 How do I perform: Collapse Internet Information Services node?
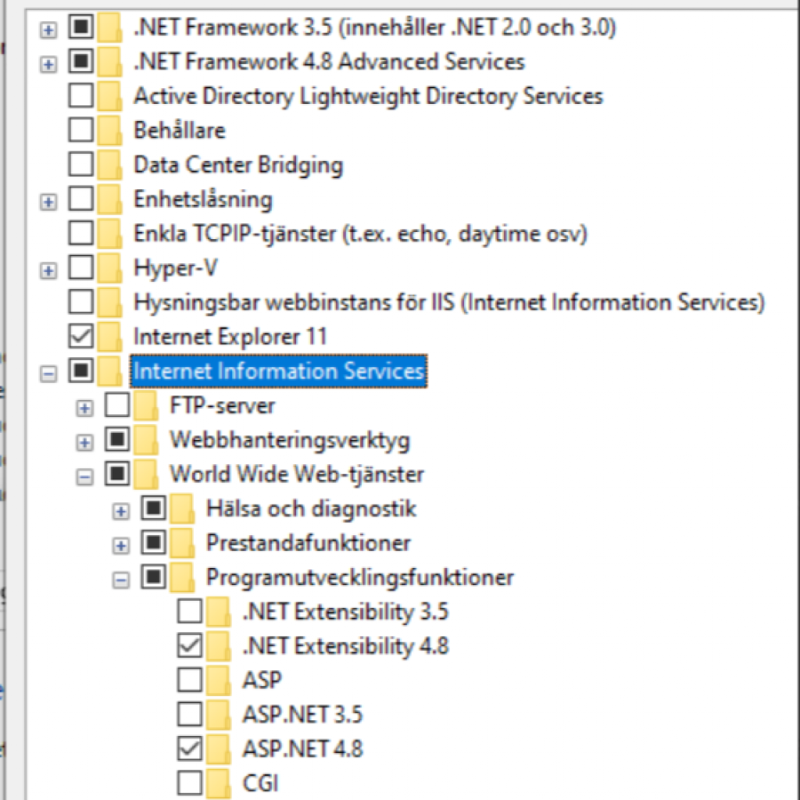(x=48, y=374)
